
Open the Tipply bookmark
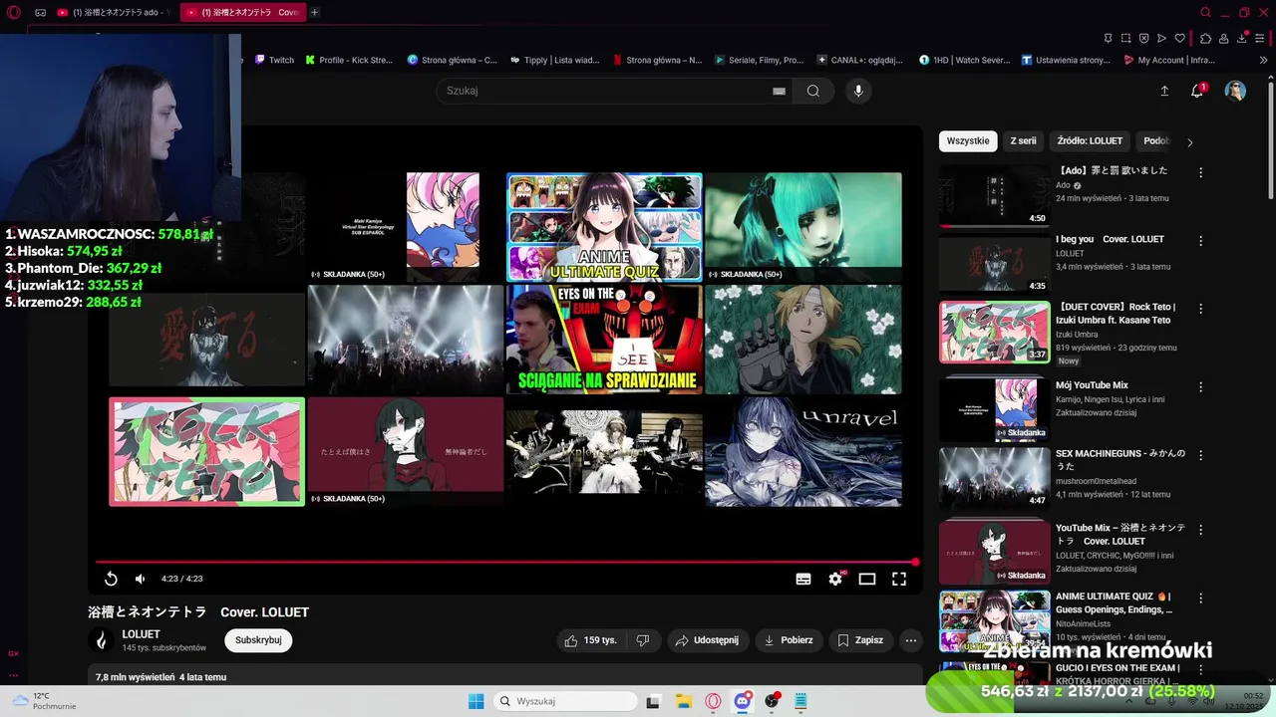pyautogui.click(x=553, y=60)
